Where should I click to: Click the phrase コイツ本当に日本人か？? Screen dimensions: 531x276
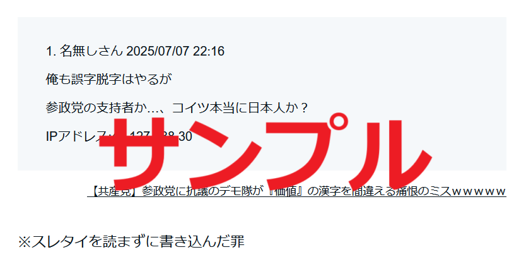point(241,108)
